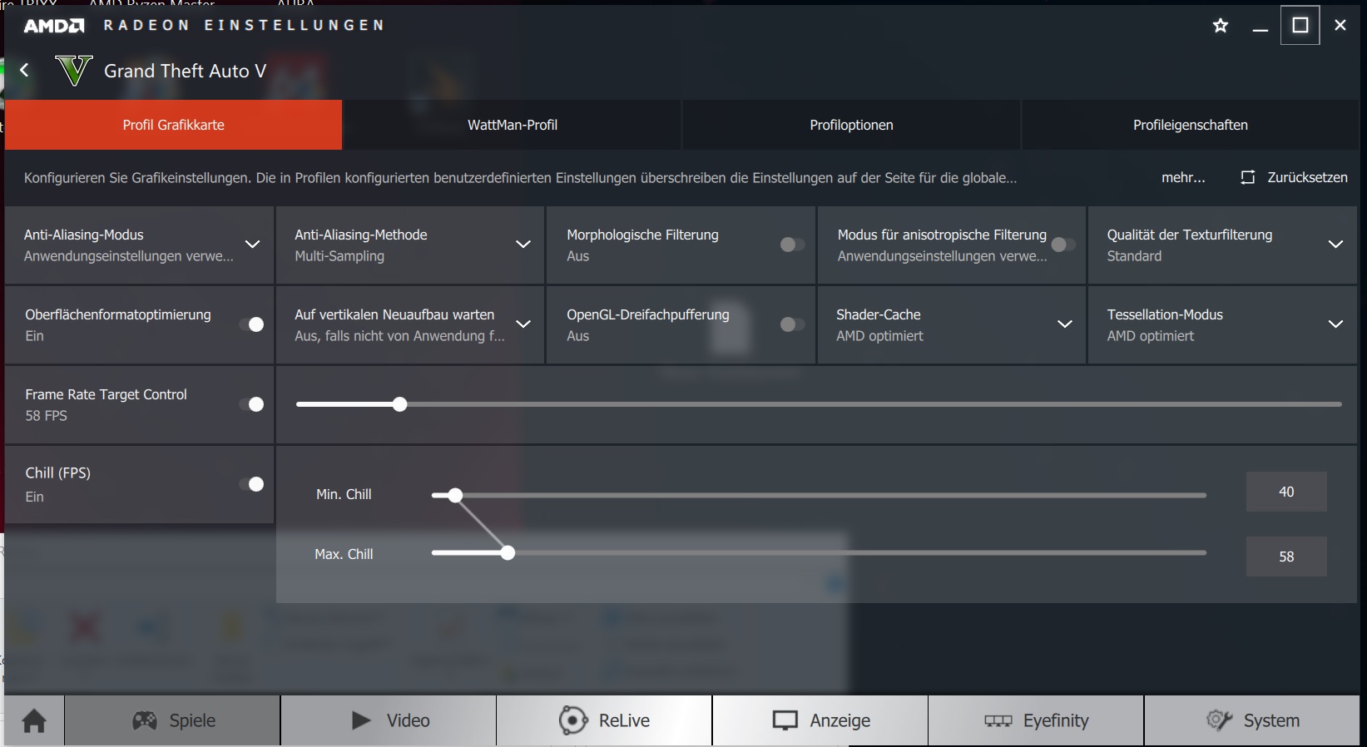Click the Zurücksetzen text label

1307,177
